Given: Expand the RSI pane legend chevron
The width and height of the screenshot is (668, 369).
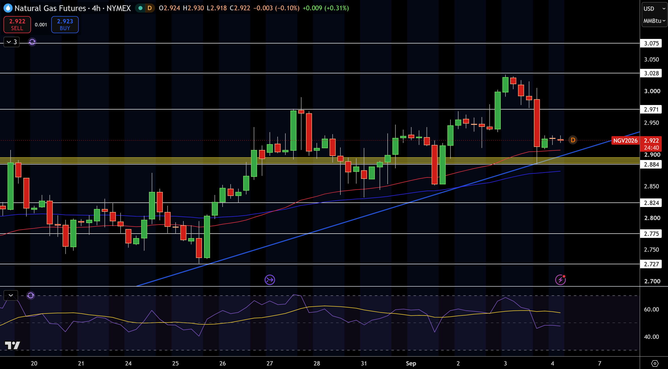Looking at the screenshot, I should click(x=11, y=295).
